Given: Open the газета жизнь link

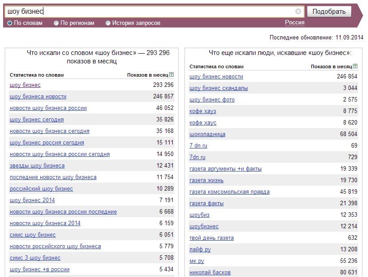Looking at the screenshot, I should [x=206, y=180].
